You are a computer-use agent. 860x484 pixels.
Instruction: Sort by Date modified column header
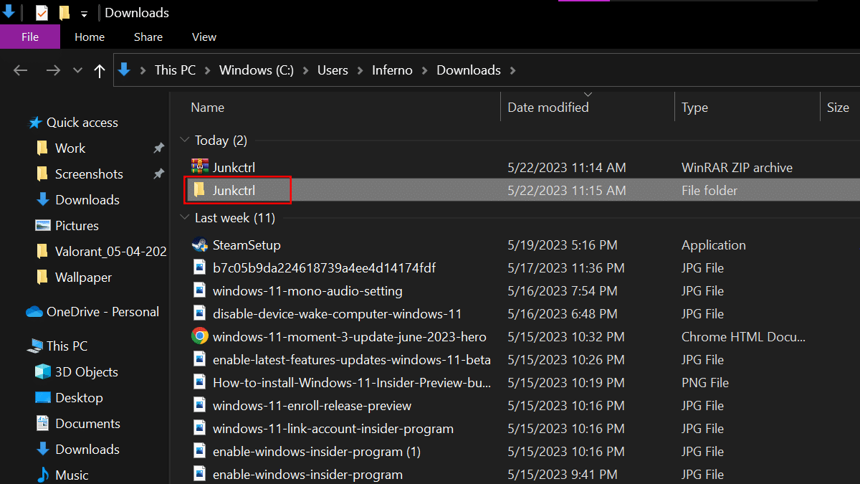(548, 108)
